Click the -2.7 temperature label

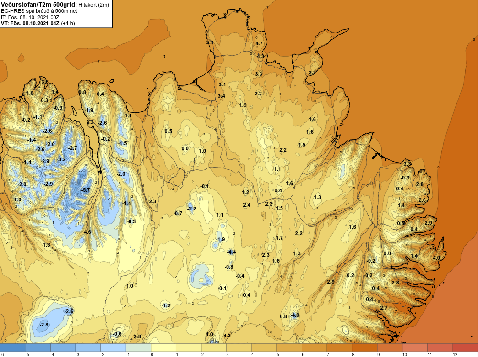pos(73,148)
